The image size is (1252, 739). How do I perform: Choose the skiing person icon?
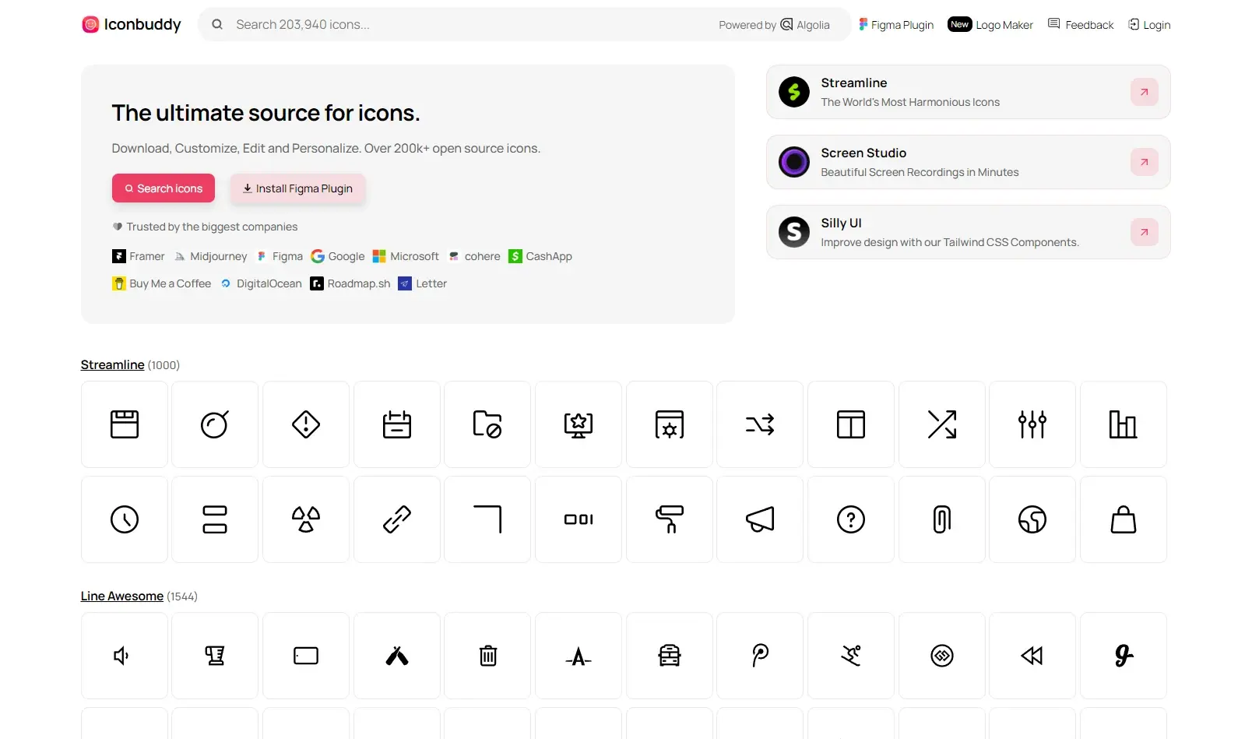pyautogui.click(x=851, y=656)
